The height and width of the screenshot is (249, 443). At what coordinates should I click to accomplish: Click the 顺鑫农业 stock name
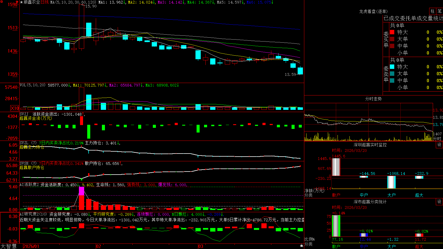click(32, 2)
